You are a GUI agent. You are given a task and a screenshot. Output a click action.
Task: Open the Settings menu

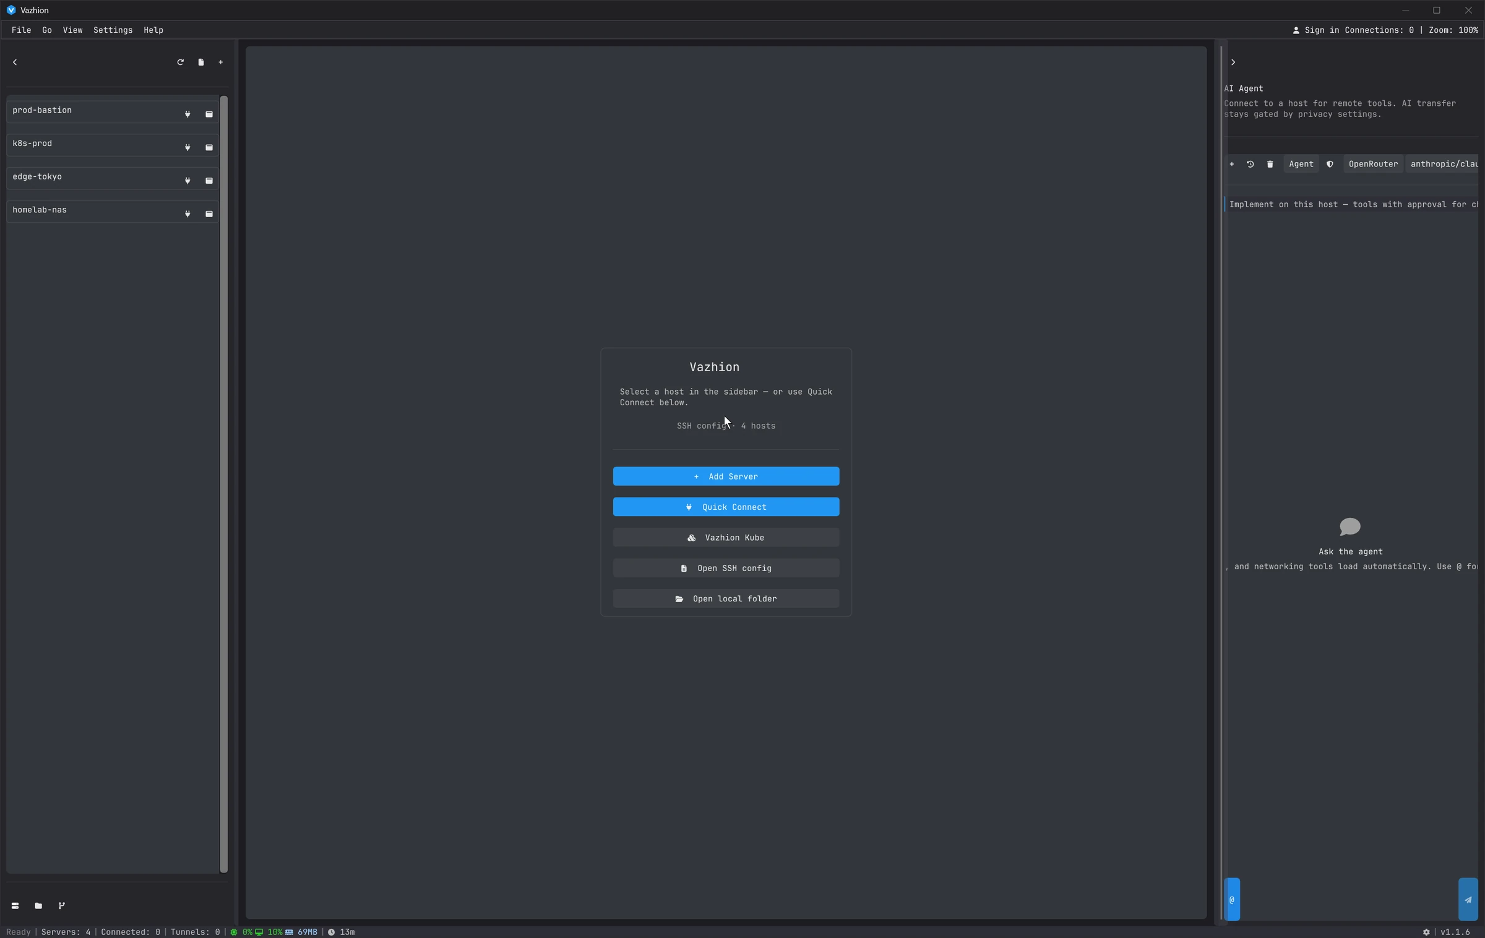pyautogui.click(x=113, y=30)
